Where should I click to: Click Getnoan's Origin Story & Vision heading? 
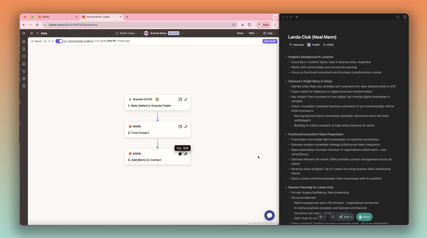(310, 81)
